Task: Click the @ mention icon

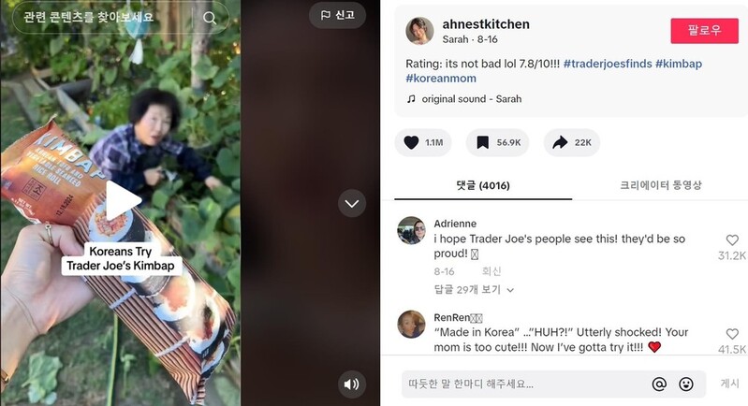Action: 659,384
